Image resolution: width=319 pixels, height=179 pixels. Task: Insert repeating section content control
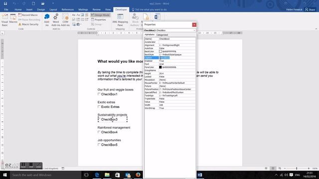74,24
